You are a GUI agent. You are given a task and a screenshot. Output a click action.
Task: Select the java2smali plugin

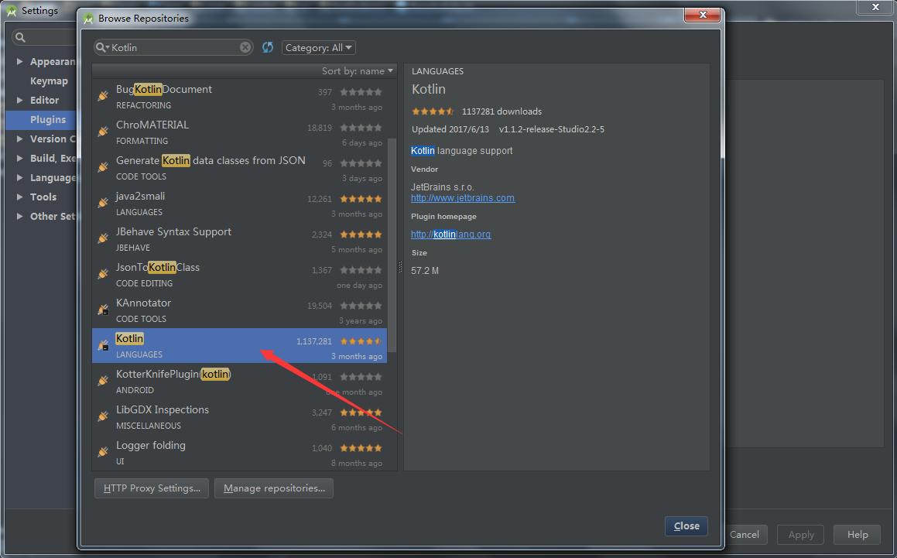pyautogui.click(x=240, y=204)
